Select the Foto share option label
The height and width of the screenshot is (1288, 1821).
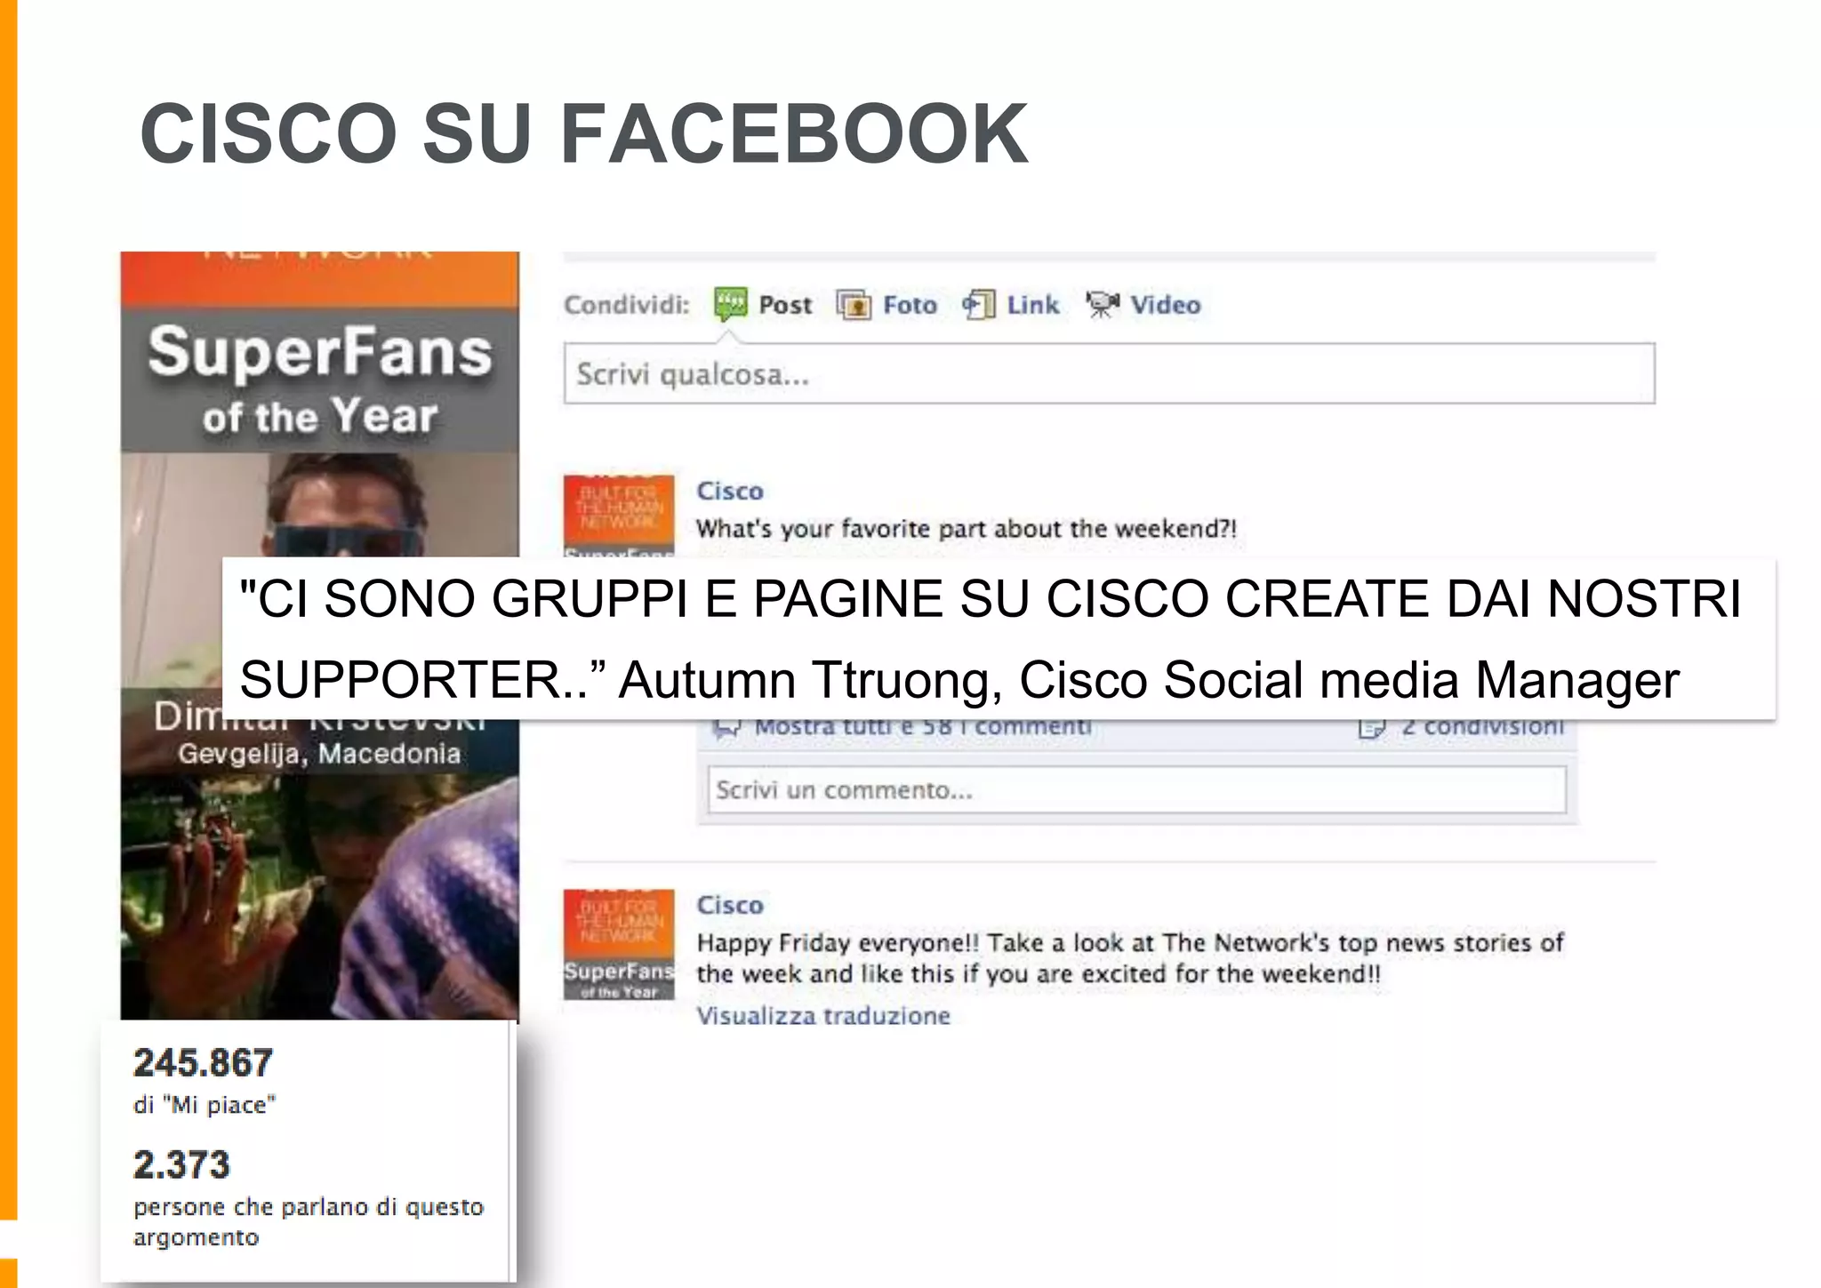click(x=910, y=305)
